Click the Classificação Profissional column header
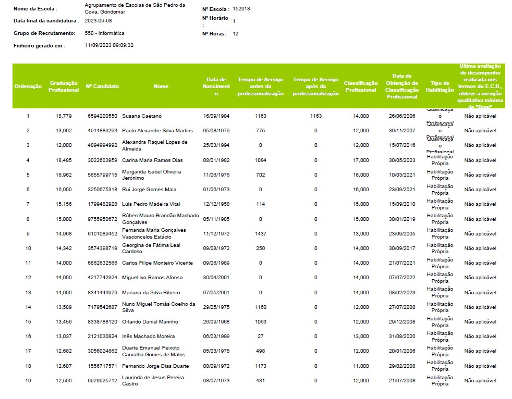The image size is (512, 399). (361, 86)
